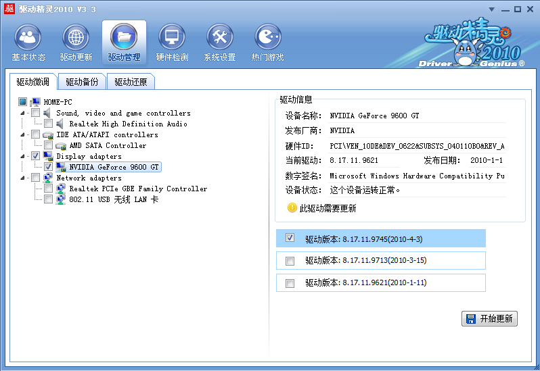Image resolution: width=540 pixels, height=371 pixels.
Task: Toggle the HOME-PC root checkbox
Action: click(x=23, y=102)
